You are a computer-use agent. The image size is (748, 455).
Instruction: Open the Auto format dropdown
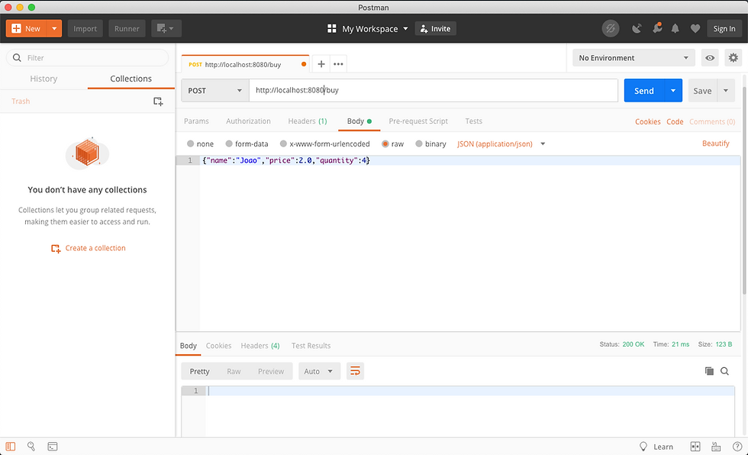click(x=319, y=371)
